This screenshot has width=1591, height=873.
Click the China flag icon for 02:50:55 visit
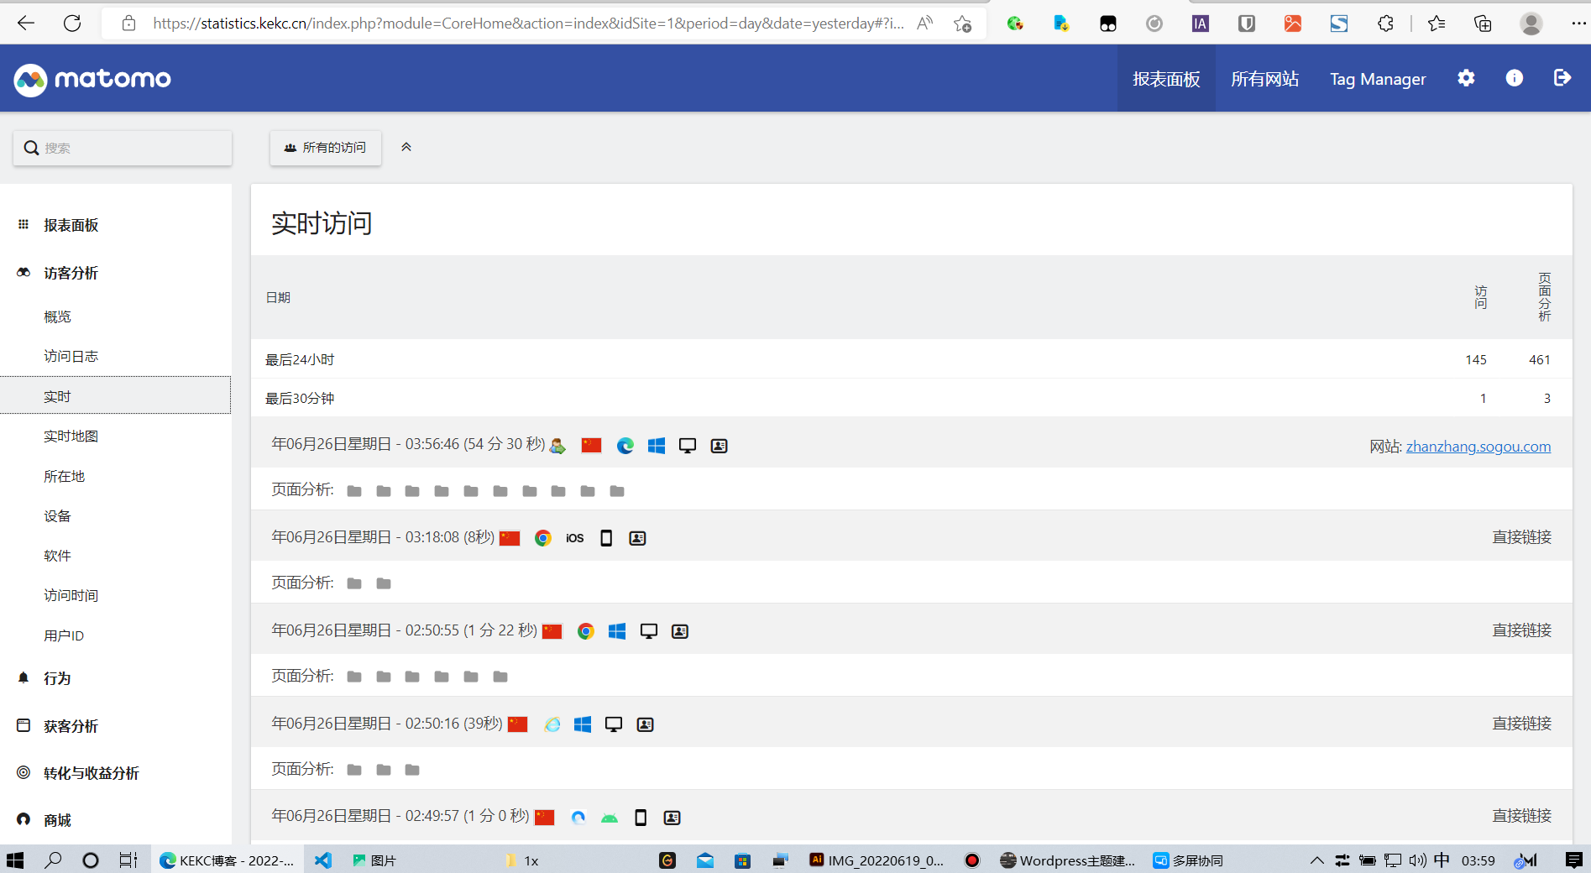pos(552,631)
